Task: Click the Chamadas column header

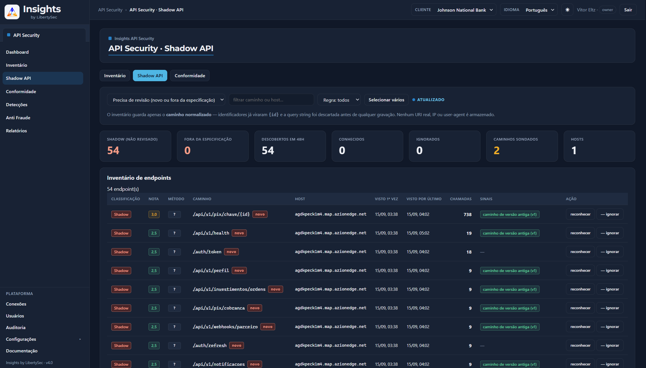Action: click(461, 199)
